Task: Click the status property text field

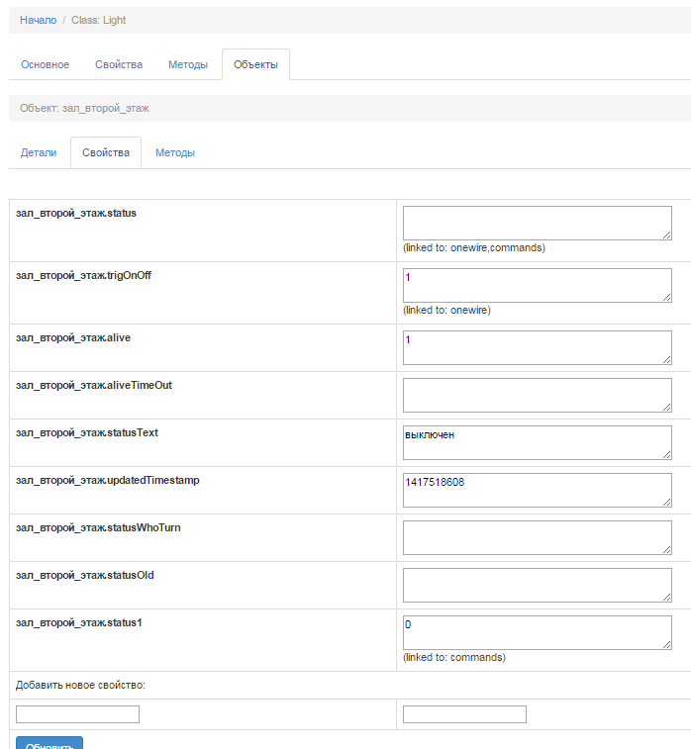Action: 537,223
